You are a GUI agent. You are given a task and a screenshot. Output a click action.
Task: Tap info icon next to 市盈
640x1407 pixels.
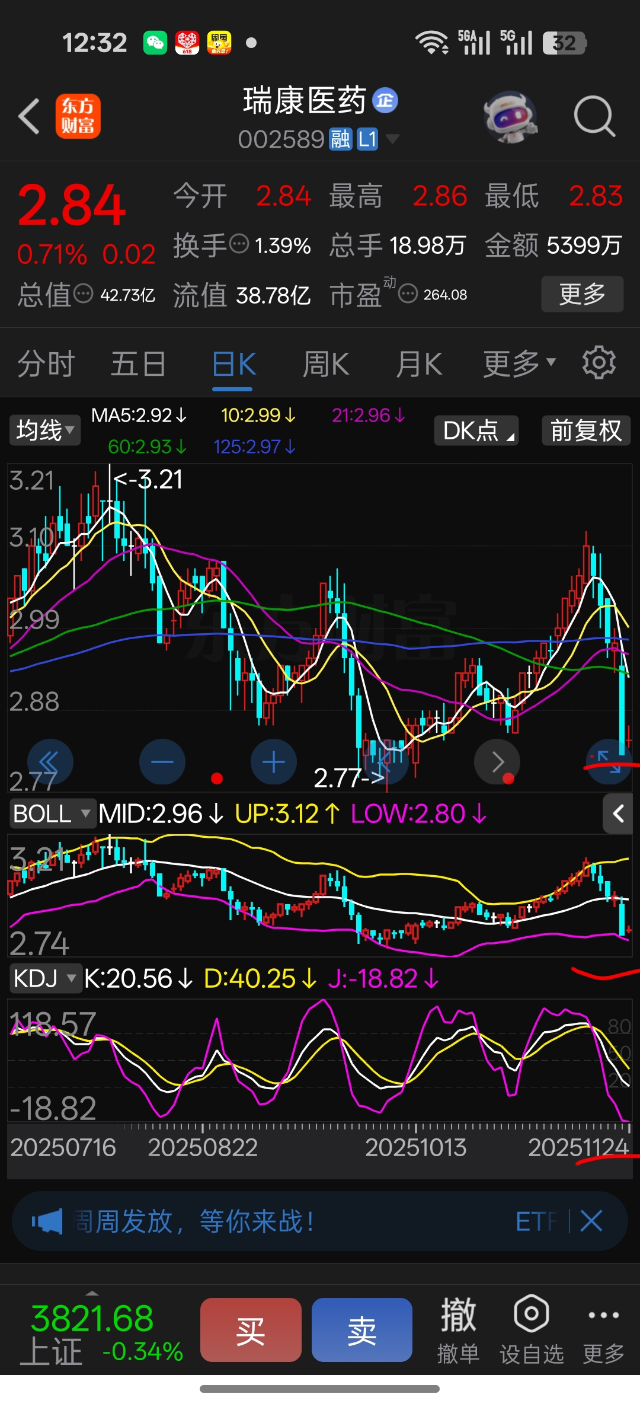[x=408, y=293]
